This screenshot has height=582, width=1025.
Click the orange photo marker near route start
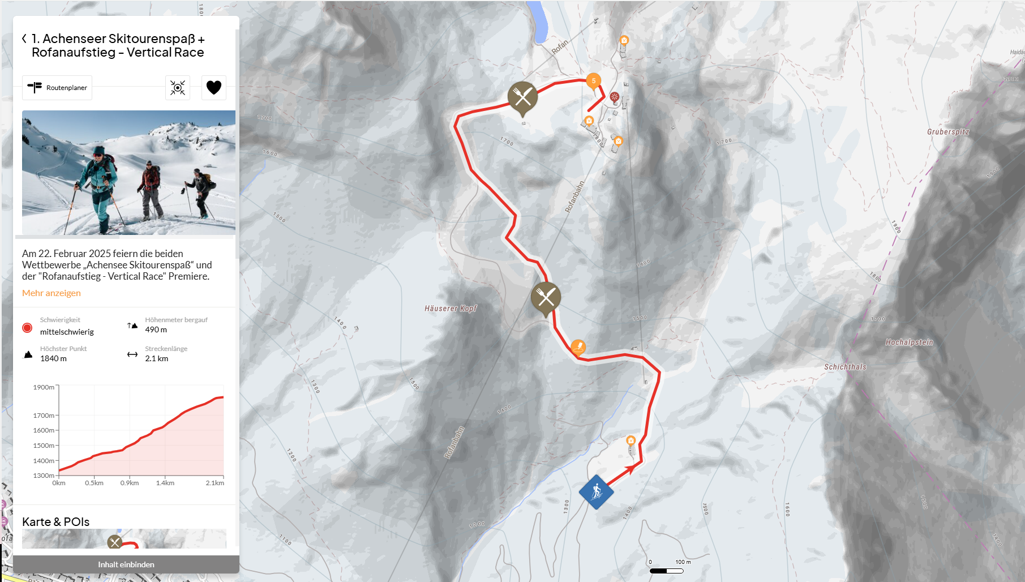pyautogui.click(x=631, y=440)
